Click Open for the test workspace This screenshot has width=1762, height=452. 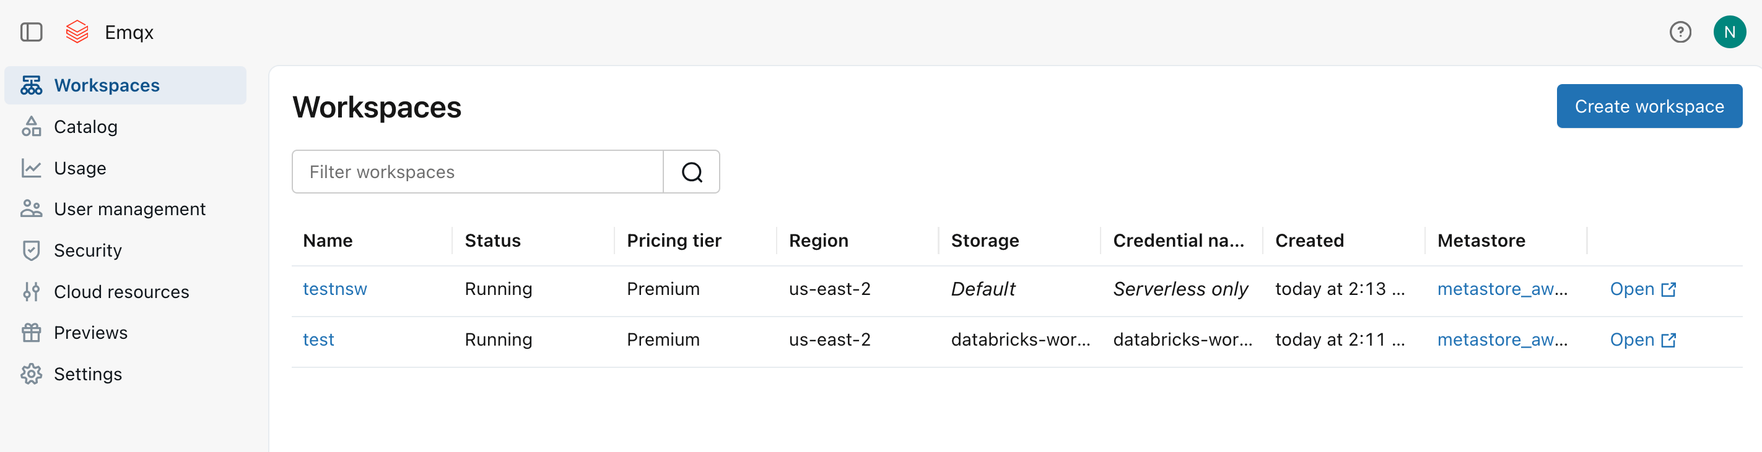coord(1631,339)
